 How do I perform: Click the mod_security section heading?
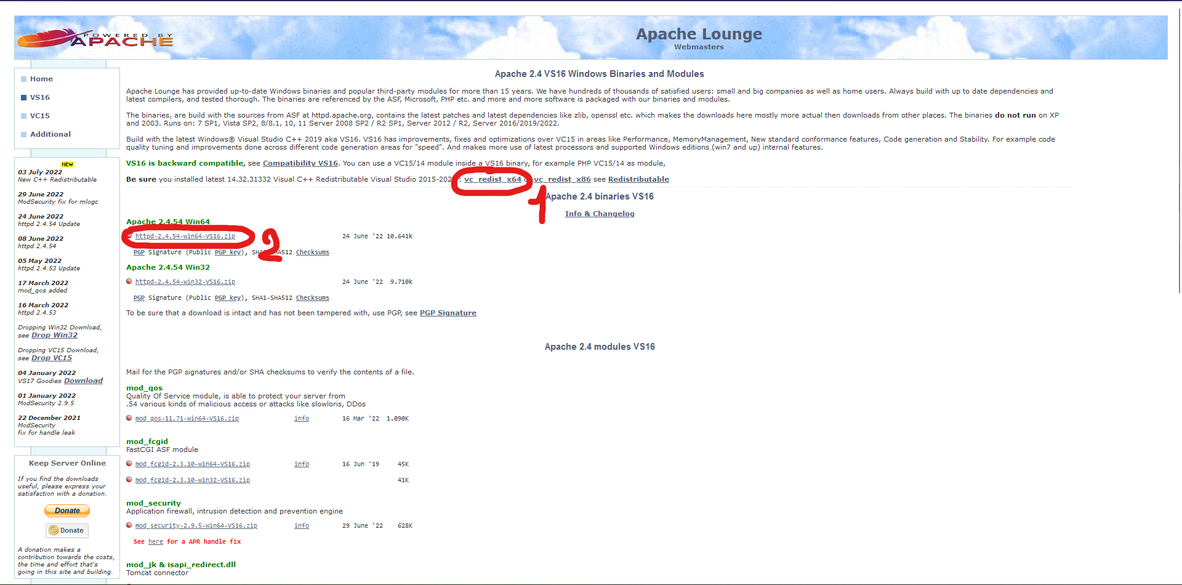(x=153, y=503)
